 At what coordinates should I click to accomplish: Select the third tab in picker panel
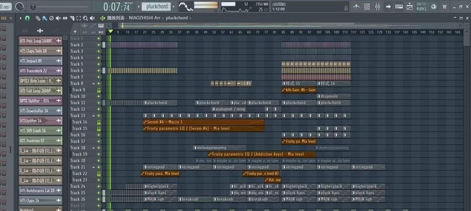click(x=55, y=31)
